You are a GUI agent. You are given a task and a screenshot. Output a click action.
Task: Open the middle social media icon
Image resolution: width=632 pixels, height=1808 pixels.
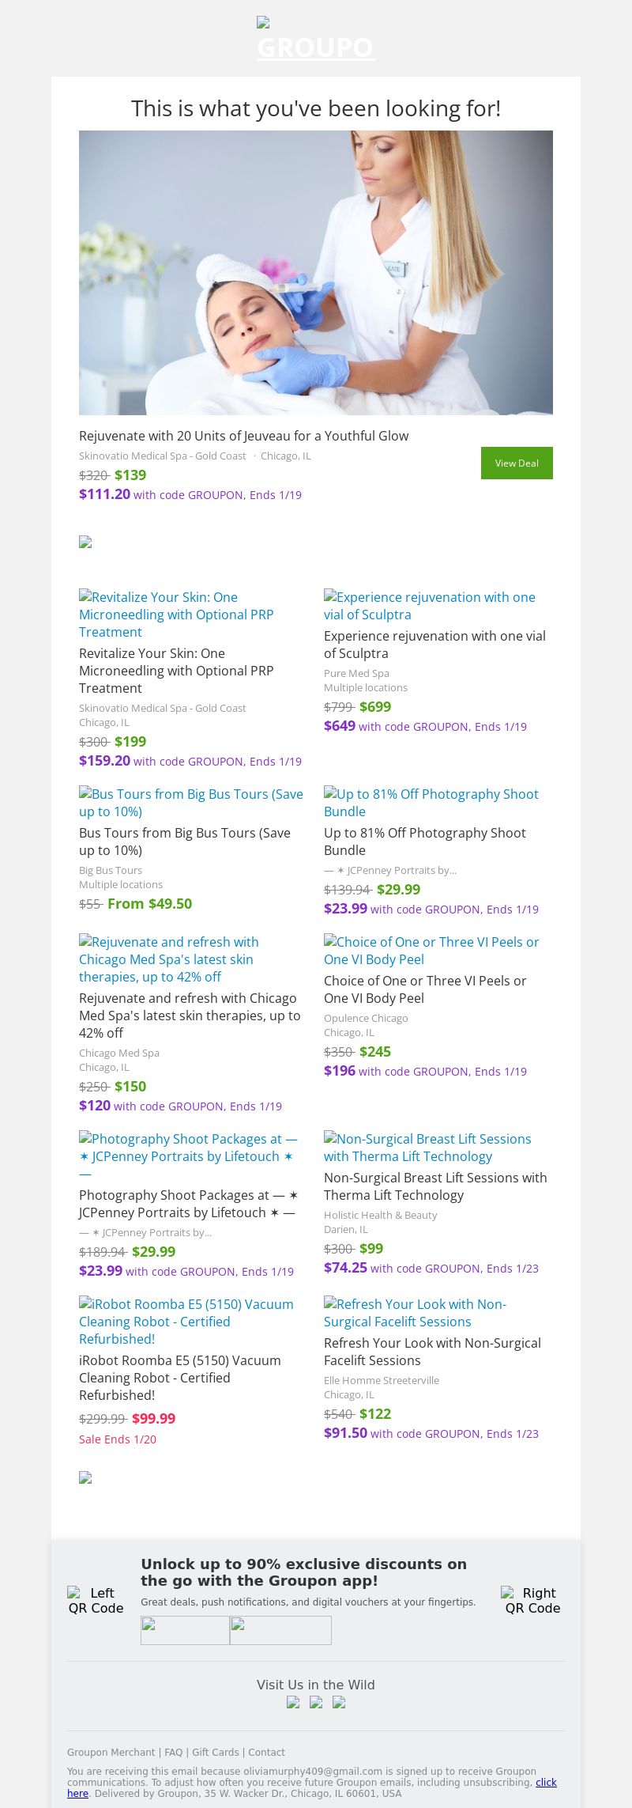point(316,1702)
